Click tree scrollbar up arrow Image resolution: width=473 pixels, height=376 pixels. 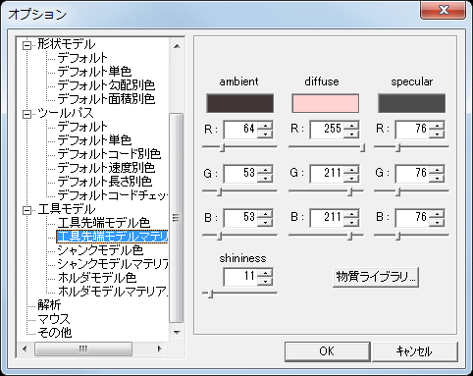coord(177,46)
